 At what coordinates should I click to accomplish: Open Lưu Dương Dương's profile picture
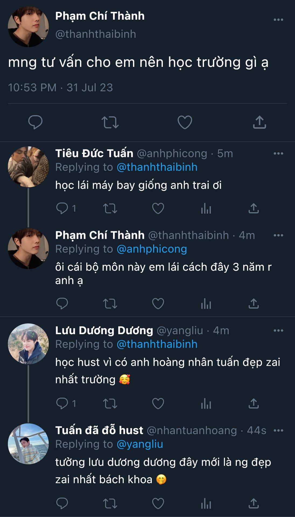28,344
